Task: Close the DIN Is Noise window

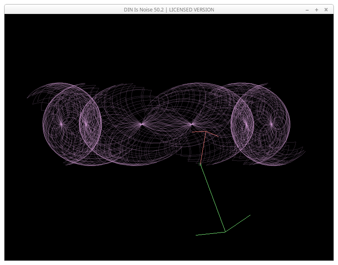Action: point(326,9)
